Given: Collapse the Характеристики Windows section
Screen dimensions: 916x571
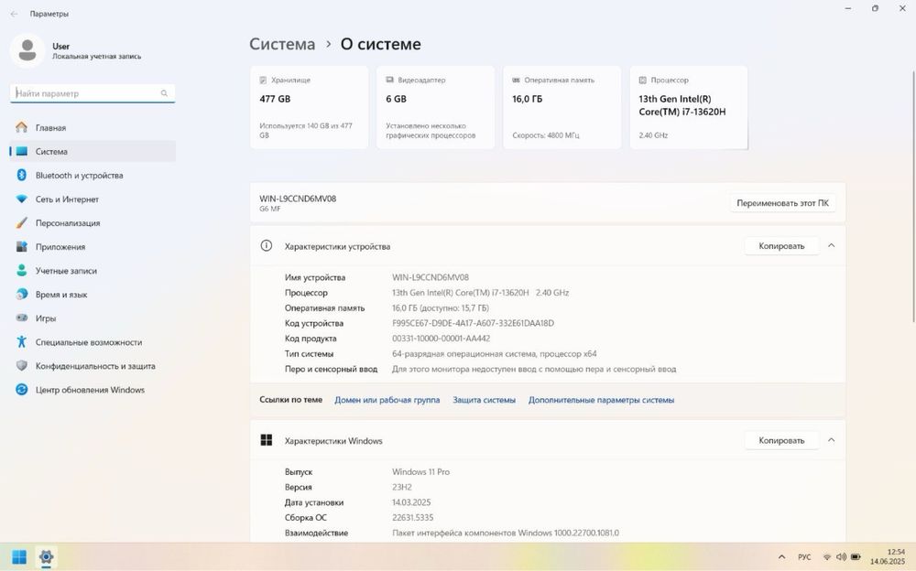Looking at the screenshot, I should click(832, 440).
